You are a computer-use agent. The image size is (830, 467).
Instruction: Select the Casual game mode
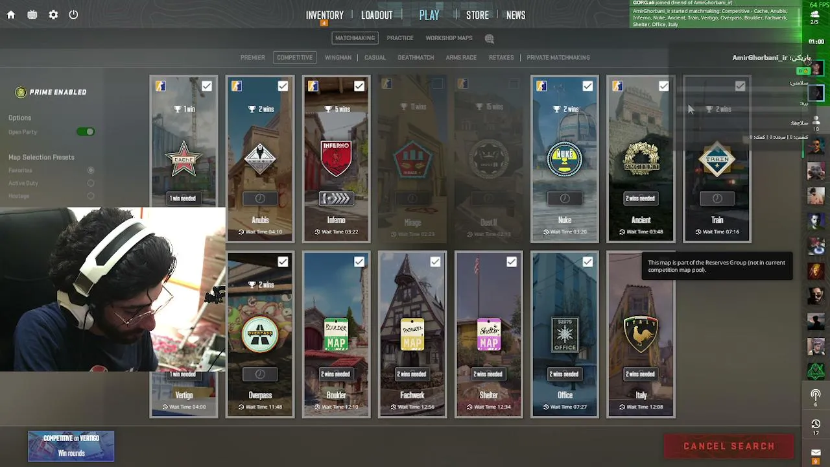click(375, 58)
